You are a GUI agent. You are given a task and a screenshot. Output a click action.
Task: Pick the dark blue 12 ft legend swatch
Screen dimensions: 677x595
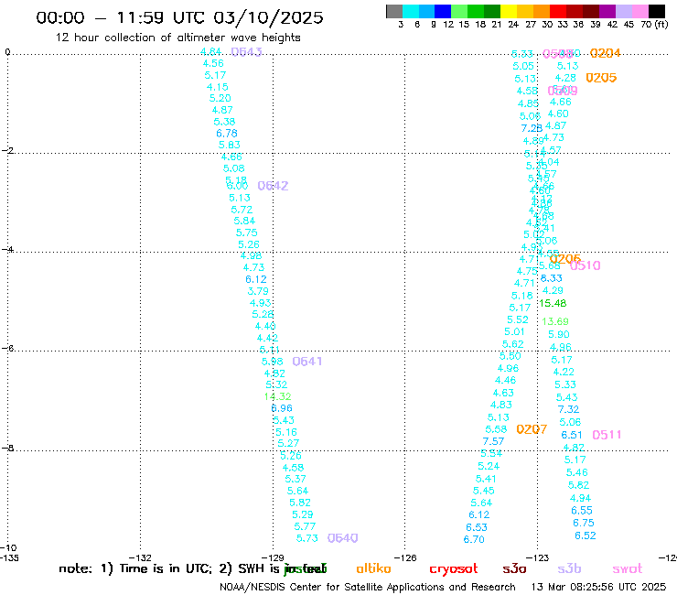pos(443,11)
